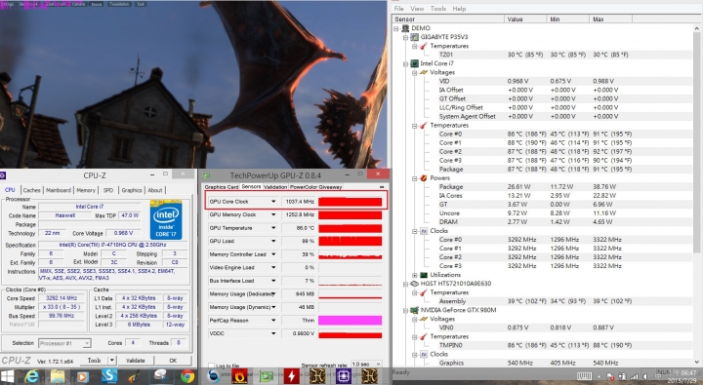Open the Processor #1 selection dropdown
Screen dimensions: 703x385
[64, 343]
